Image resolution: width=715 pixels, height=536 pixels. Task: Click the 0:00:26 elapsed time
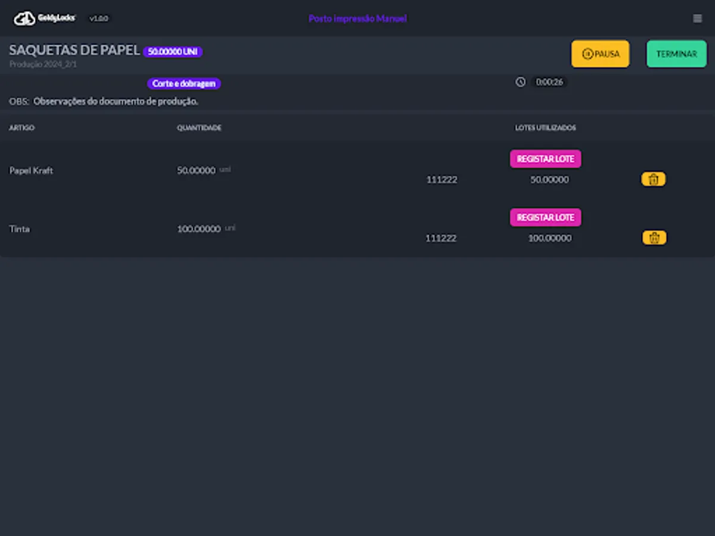coord(549,82)
